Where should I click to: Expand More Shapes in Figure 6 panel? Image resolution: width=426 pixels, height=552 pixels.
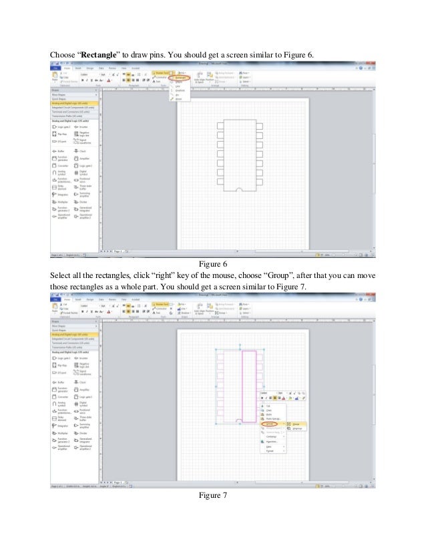pyautogui.click(x=74, y=95)
